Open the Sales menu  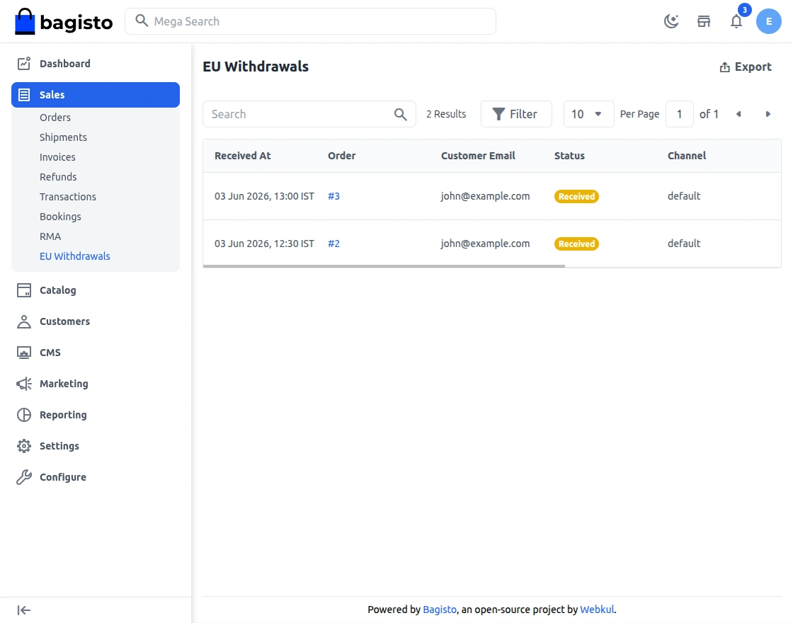(x=95, y=95)
